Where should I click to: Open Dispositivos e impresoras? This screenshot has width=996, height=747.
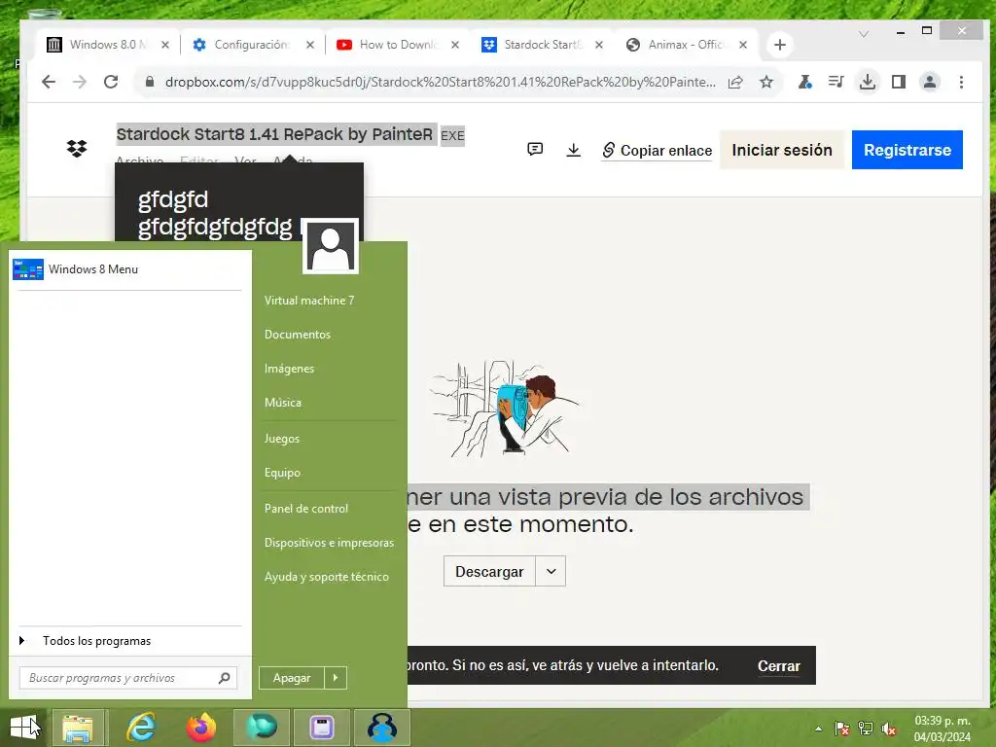click(329, 543)
